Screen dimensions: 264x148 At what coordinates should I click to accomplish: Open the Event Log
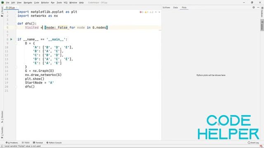253,143
